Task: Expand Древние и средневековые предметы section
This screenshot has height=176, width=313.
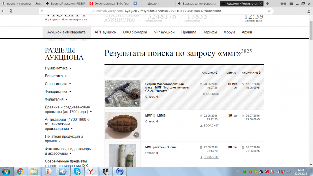Action: pos(68,109)
